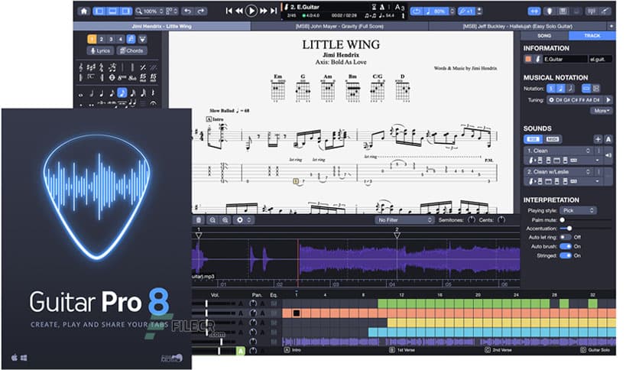Expand the More notation options
Screen dimensions: 639x370
pos(601,111)
